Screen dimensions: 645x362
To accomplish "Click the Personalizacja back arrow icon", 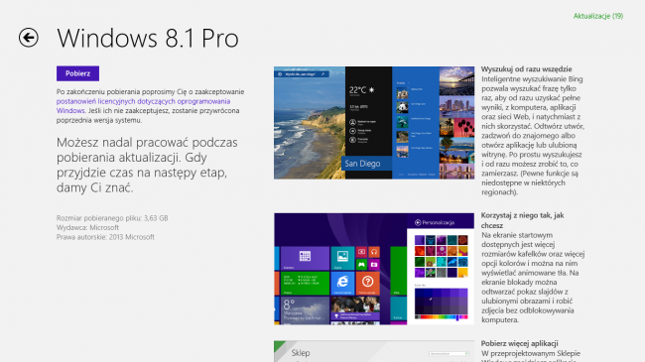I will (418, 222).
